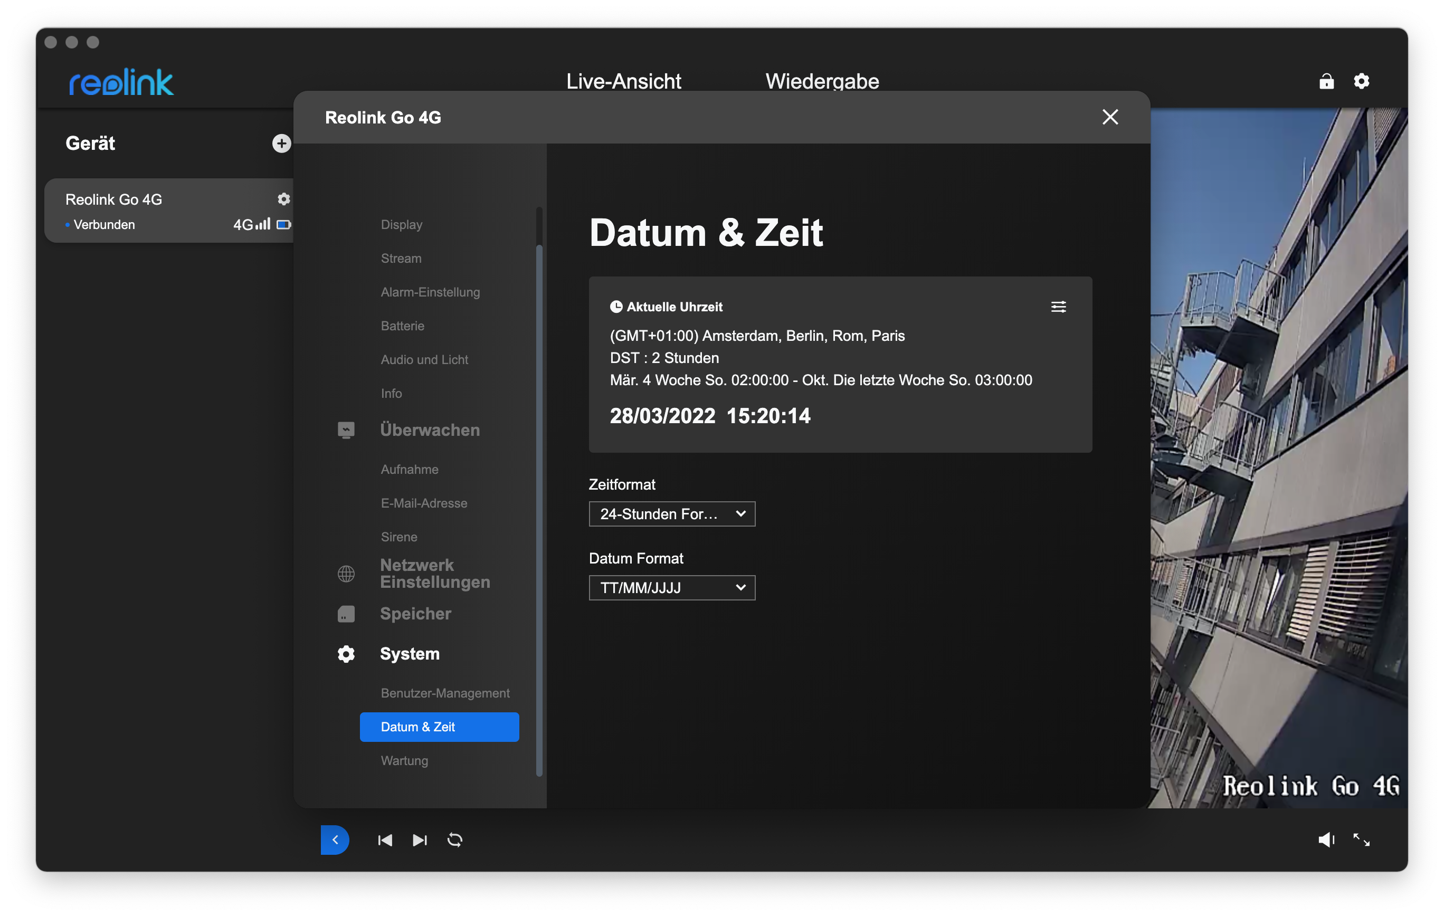This screenshot has width=1444, height=916.
Task: Open Benutzer-Management settings page
Action: pos(445,693)
